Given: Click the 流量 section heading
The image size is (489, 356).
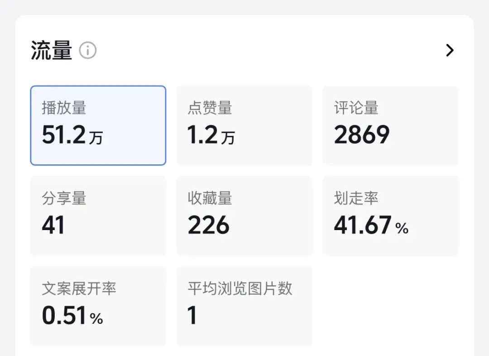Looking at the screenshot, I should point(52,50).
